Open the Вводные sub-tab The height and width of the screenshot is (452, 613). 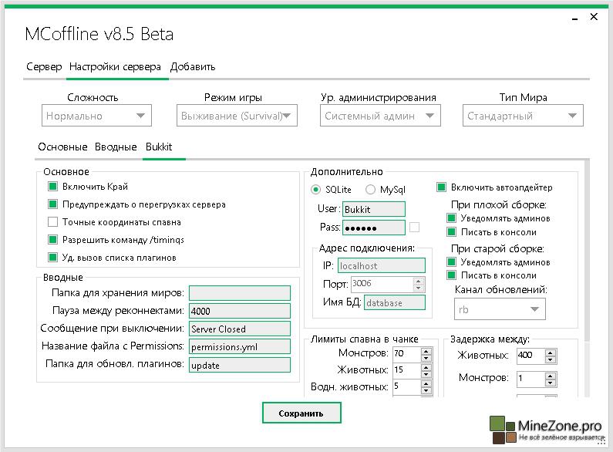coord(114,147)
